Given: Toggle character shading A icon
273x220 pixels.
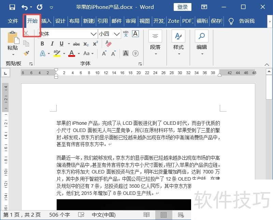Looking at the screenshot, I should (x=126, y=53).
